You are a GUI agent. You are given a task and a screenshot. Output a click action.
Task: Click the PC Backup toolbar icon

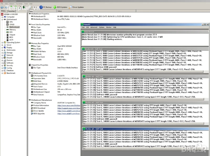tap(41, 7)
